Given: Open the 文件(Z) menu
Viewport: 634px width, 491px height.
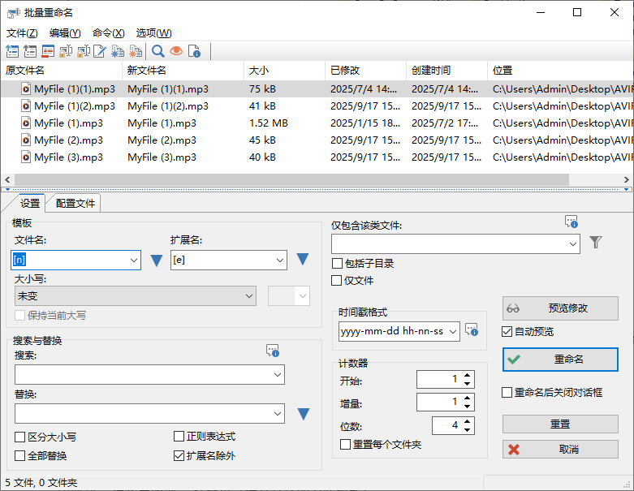Looking at the screenshot, I should point(22,33).
